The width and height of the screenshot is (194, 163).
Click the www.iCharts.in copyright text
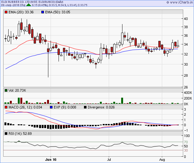point(180,2)
